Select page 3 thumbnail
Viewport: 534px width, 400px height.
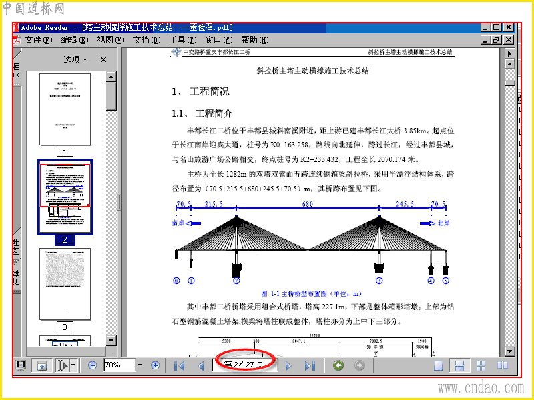click(65, 284)
